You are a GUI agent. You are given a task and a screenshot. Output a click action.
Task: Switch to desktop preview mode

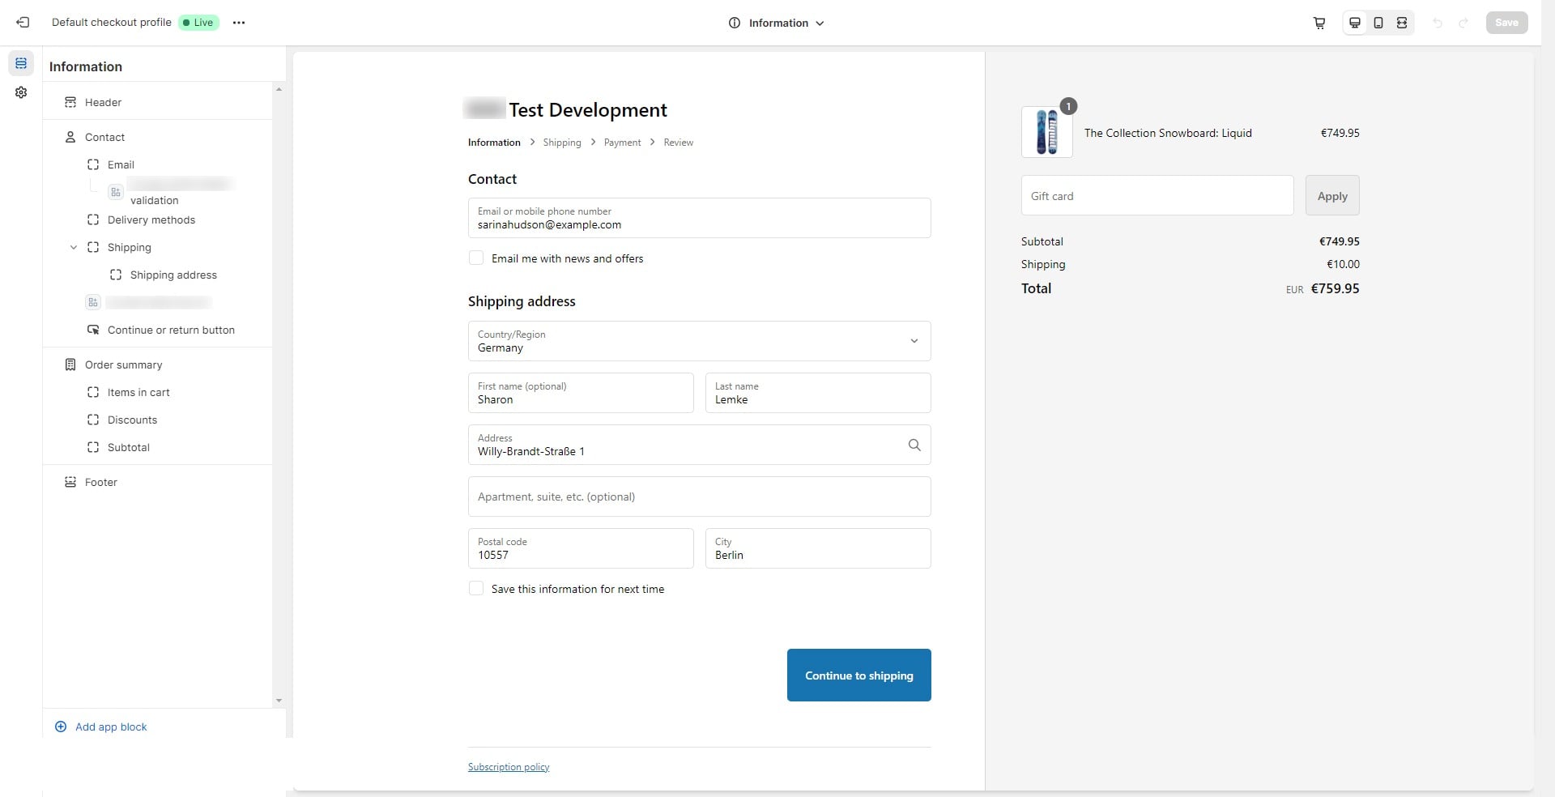coord(1354,23)
